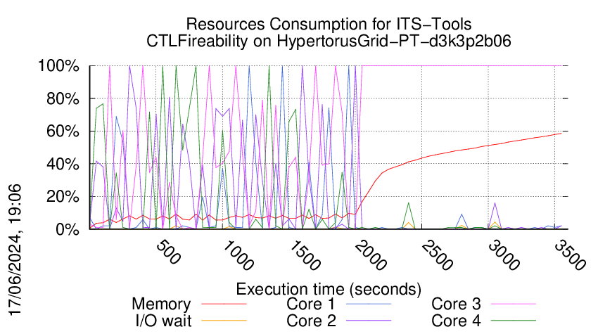The height and width of the screenshot is (334, 598).
Task: Click the "2500" x-axis tick label
Action: pos(437,255)
